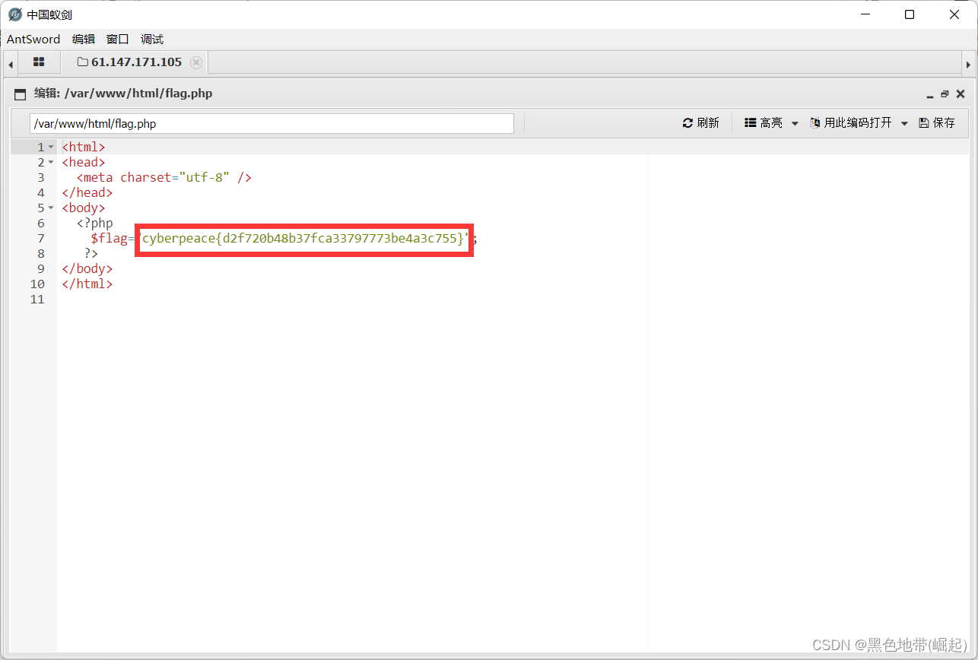Click the editor panel window icon
Image resolution: width=978 pixels, height=660 pixels.
(x=21, y=94)
